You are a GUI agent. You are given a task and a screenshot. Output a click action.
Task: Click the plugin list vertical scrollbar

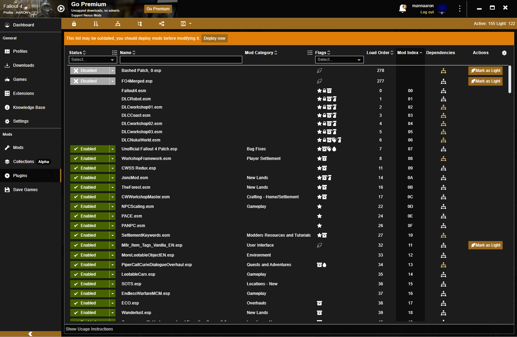(x=510, y=79)
